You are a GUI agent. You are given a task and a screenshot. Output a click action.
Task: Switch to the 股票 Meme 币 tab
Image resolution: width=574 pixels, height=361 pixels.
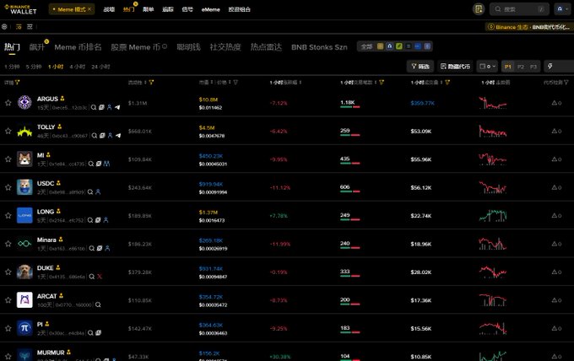(135, 47)
